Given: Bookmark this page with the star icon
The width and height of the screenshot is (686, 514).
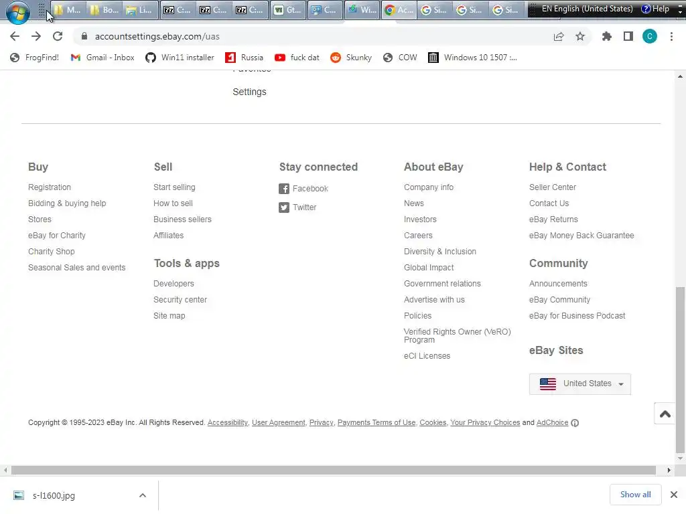Looking at the screenshot, I should pos(580,36).
